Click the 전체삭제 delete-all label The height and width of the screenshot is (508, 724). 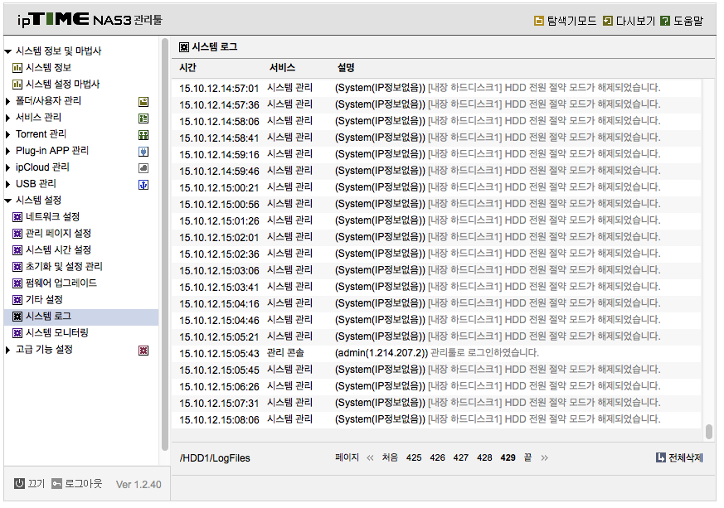tap(686, 457)
